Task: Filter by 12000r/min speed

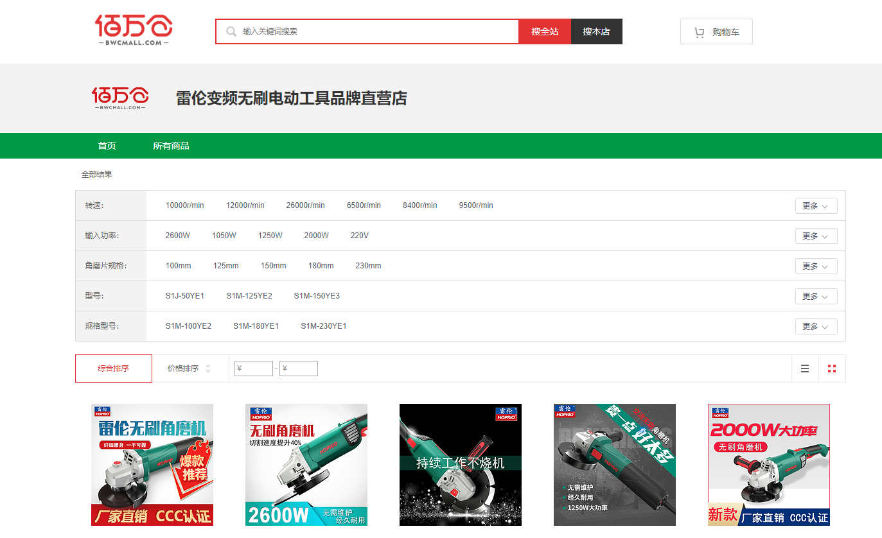Action: point(245,205)
